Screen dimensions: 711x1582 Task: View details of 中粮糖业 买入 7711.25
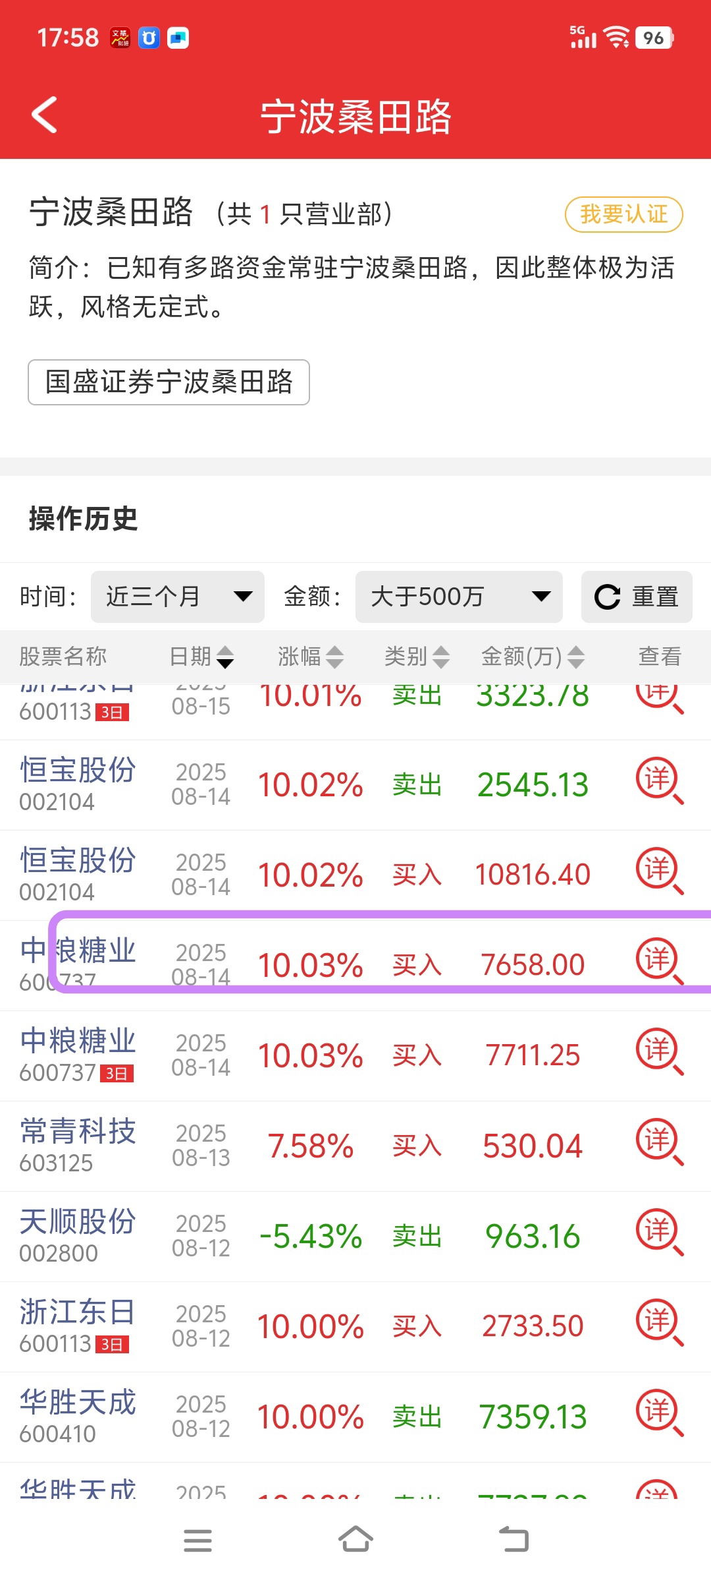[660, 1053]
